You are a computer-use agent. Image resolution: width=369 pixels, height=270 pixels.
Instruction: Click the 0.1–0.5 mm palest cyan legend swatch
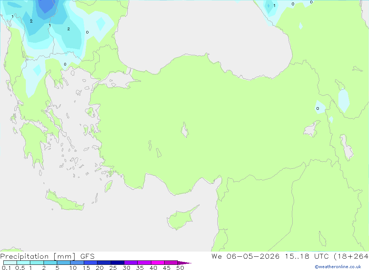tap(10, 263)
